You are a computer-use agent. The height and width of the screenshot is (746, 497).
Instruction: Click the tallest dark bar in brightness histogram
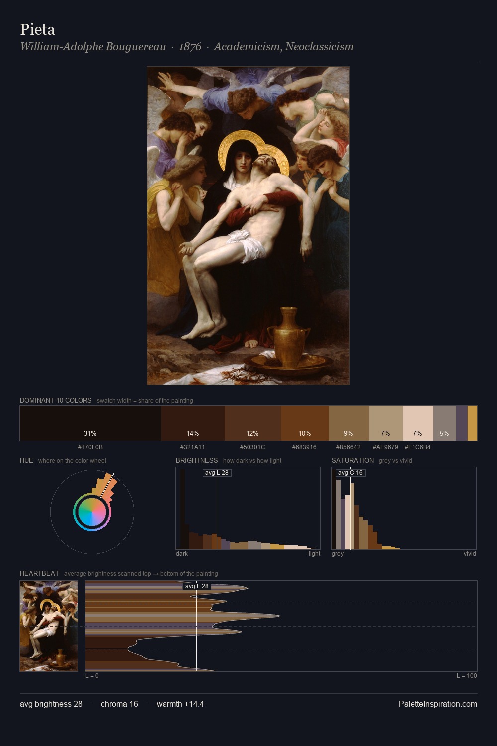point(182,509)
